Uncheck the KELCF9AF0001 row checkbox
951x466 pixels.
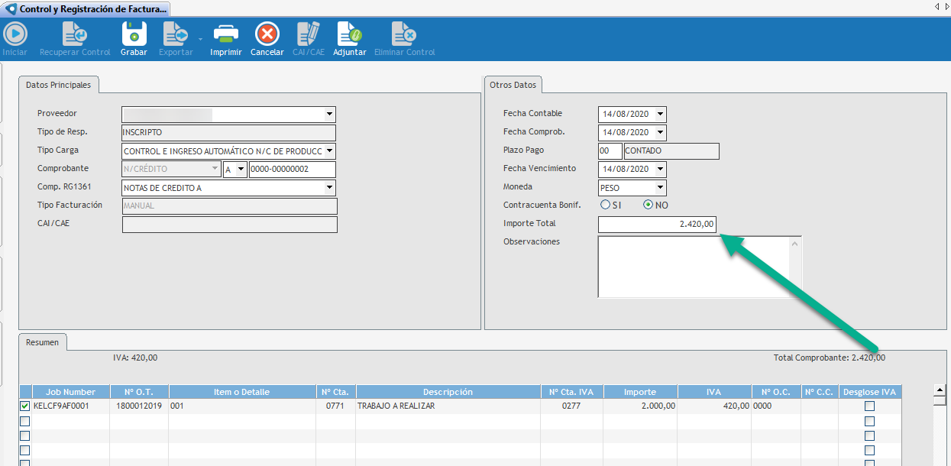coord(25,406)
